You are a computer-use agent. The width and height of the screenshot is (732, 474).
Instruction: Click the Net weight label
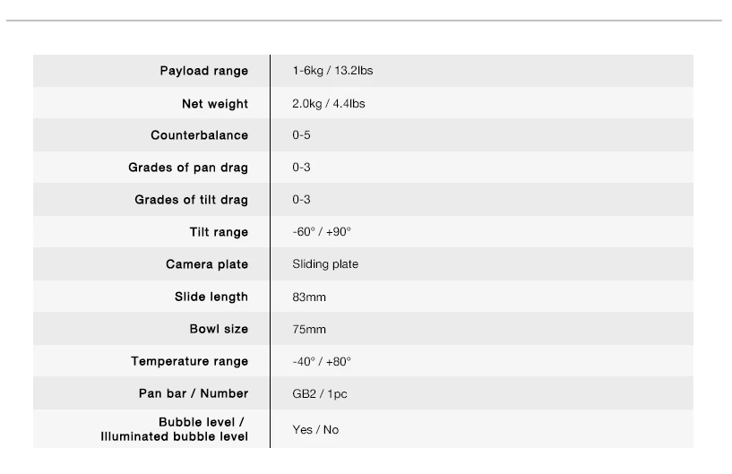[x=215, y=104]
